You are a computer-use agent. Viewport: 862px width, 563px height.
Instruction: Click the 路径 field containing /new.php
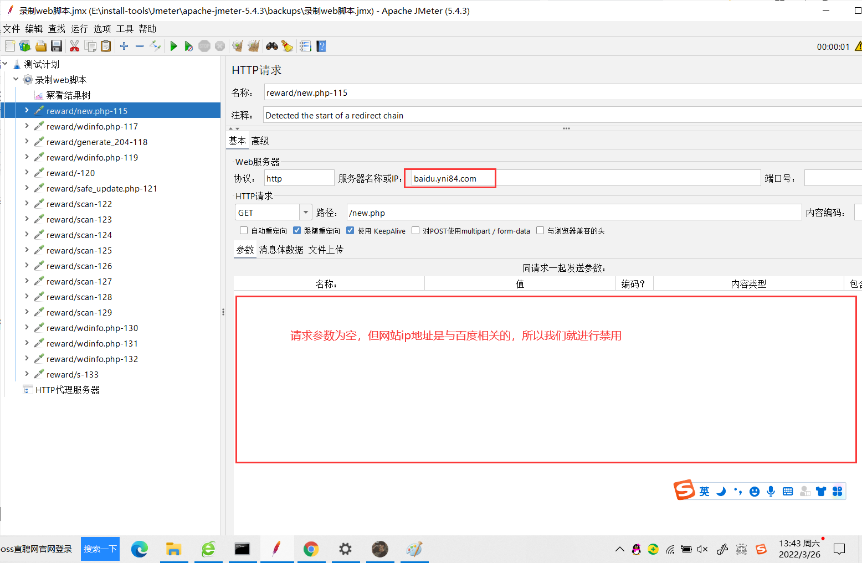tap(574, 213)
